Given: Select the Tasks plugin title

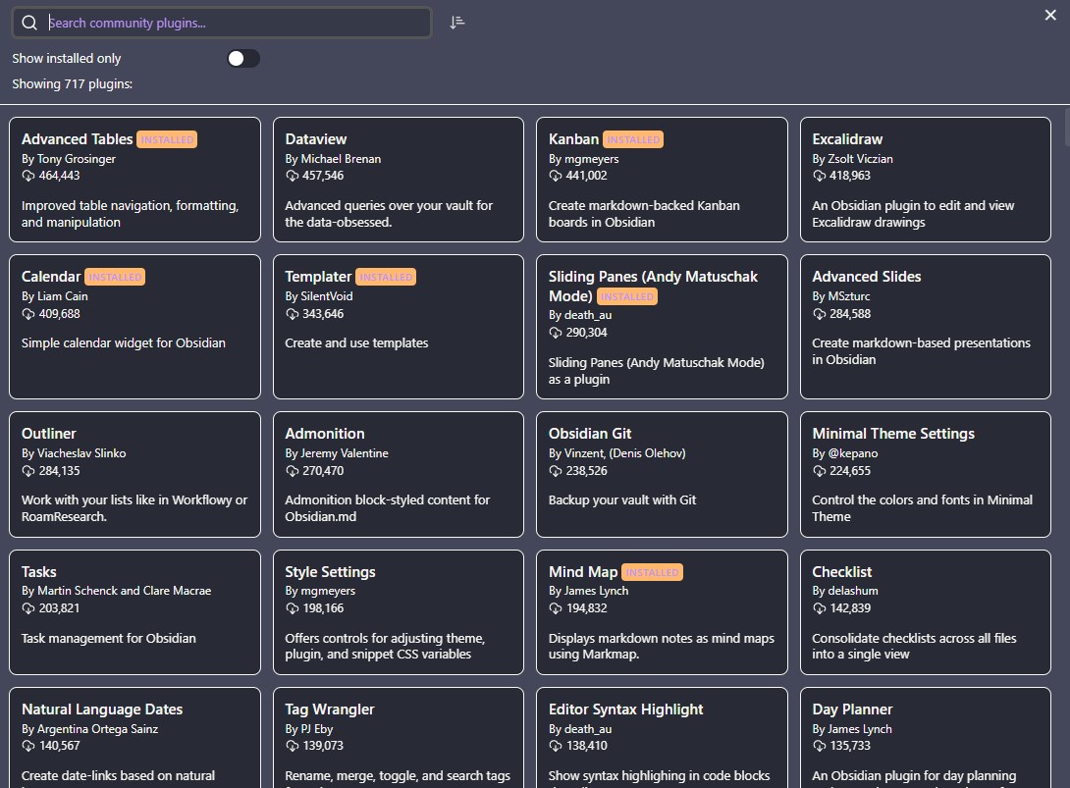Looking at the screenshot, I should pyautogui.click(x=39, y=572).
